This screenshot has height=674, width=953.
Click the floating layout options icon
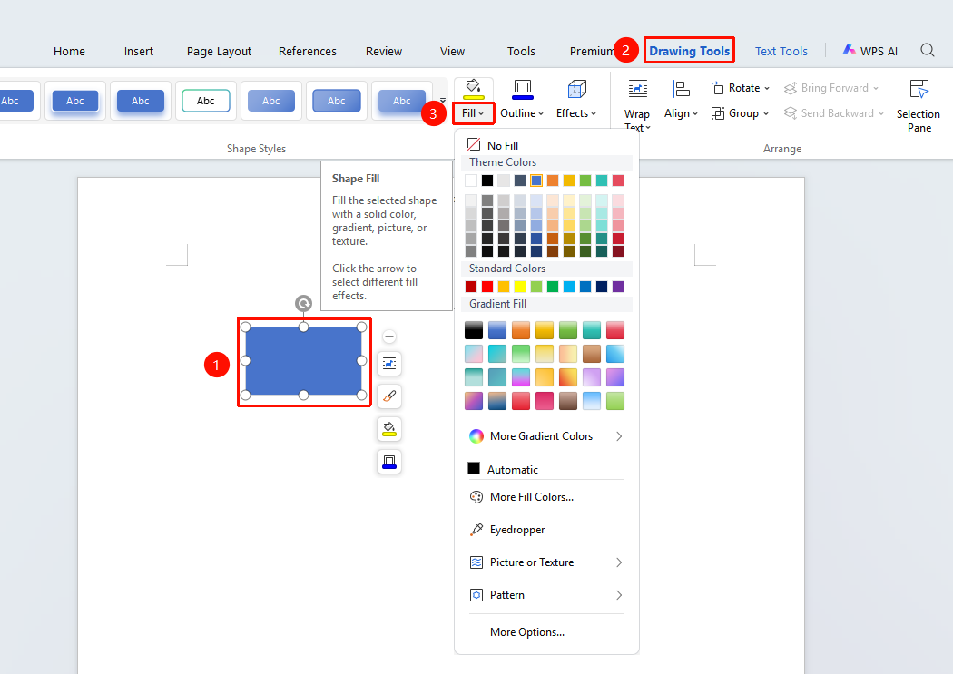(x=389, y=364)
